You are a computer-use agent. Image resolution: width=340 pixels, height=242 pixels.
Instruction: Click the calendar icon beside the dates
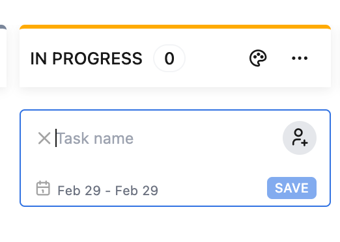coord(43,188)
